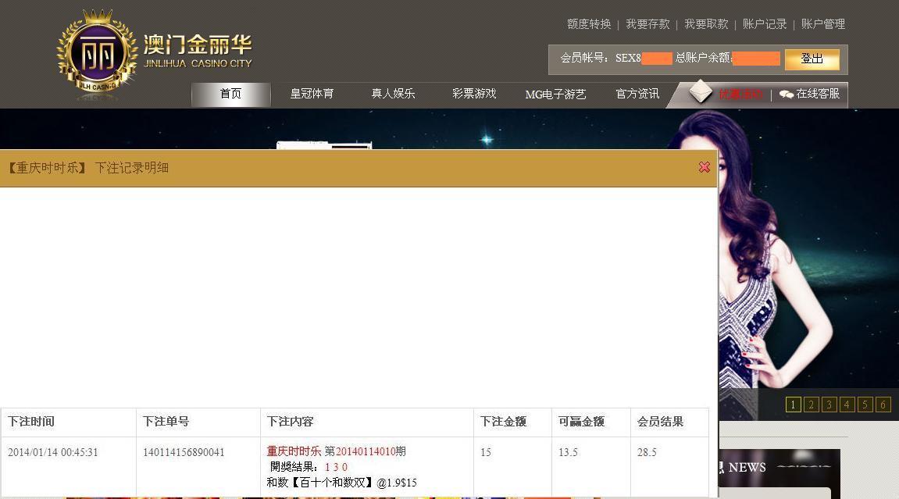Screen dimensions: 899x499
Task: Click the Jinlihua Casino crown logo
Action: coord(97,52)
